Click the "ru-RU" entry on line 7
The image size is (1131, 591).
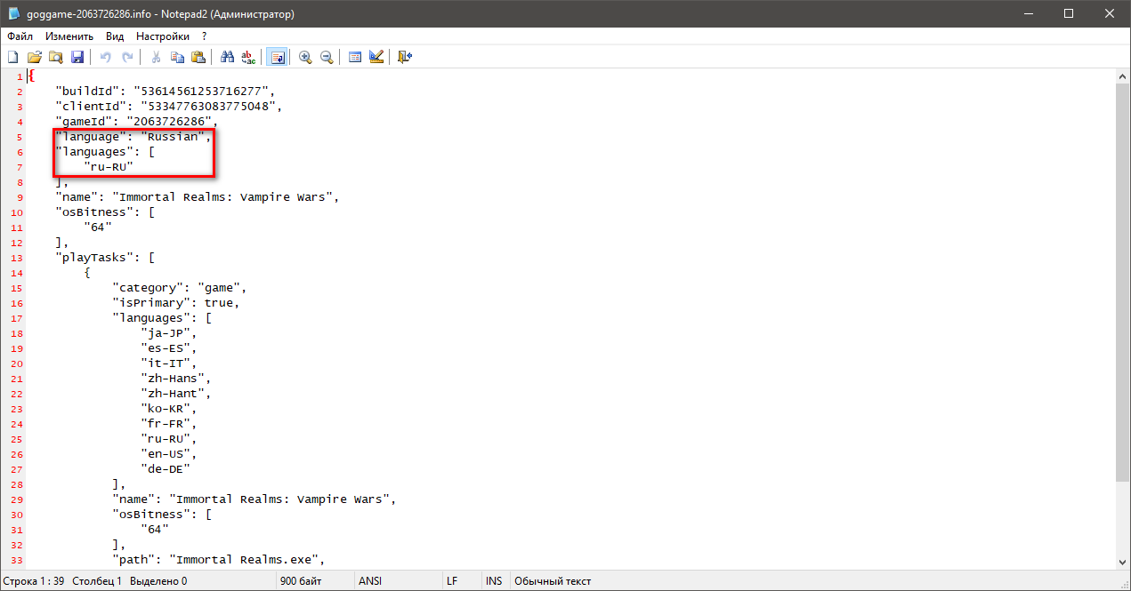click(109, 166)
